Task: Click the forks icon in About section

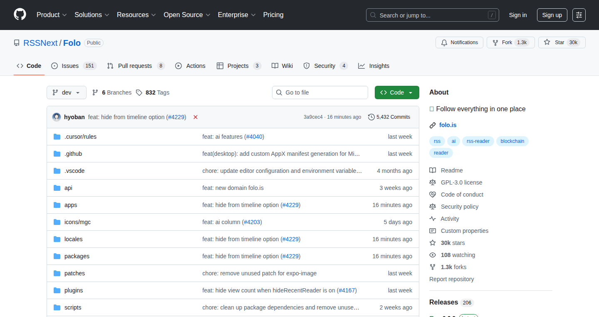Action: 433,267
